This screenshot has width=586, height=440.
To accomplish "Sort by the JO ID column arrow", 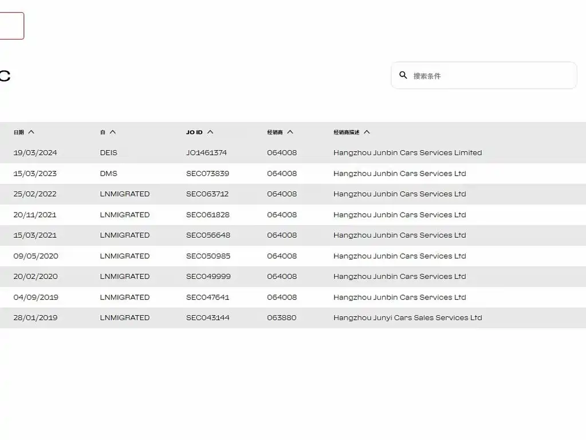I will (210, 132).
